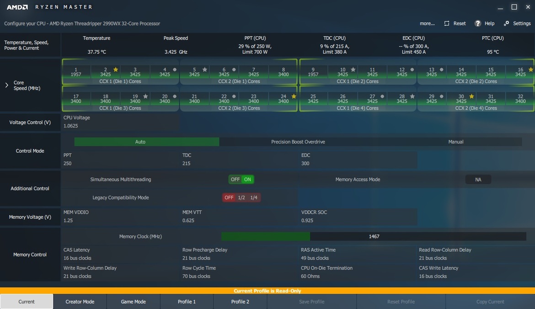The image size is (535, 309).
Task: Open the more... menu in the header
Action: [427, 23]
